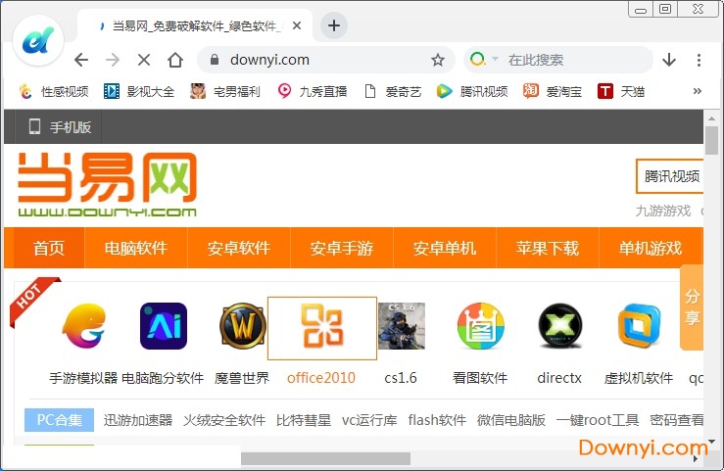Open the directx icon
This screenshot has height=471, width=724.
click(560, 326)
